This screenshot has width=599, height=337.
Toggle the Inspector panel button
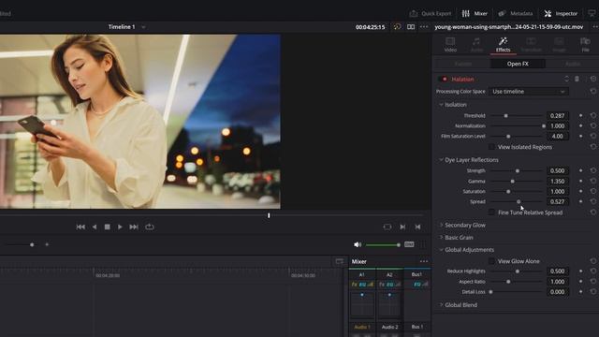561,13
